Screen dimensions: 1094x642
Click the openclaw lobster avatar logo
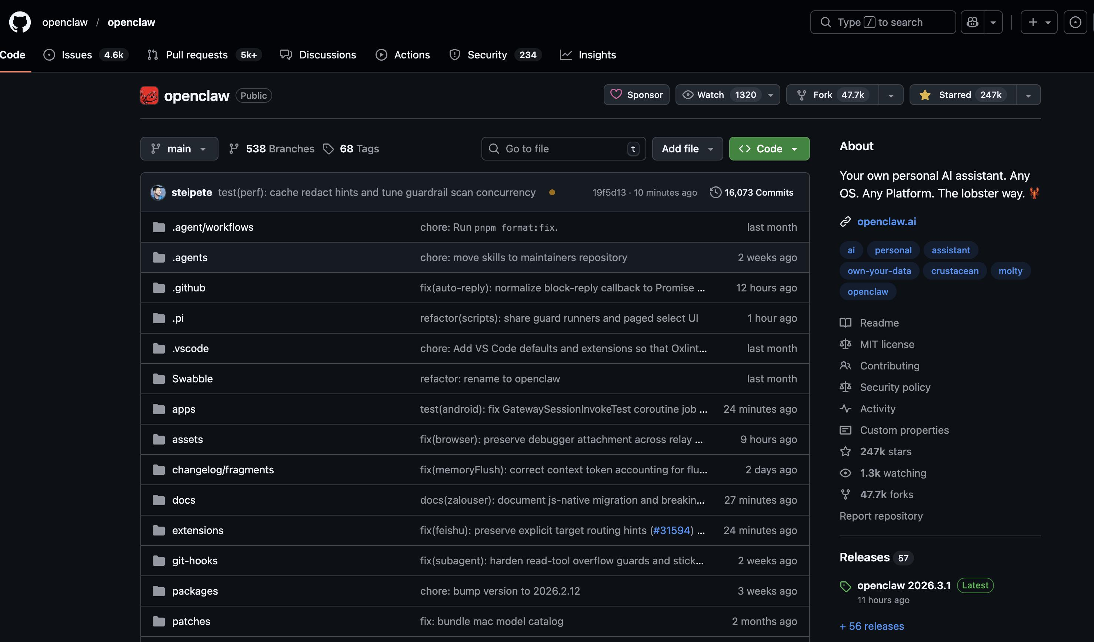149,95
